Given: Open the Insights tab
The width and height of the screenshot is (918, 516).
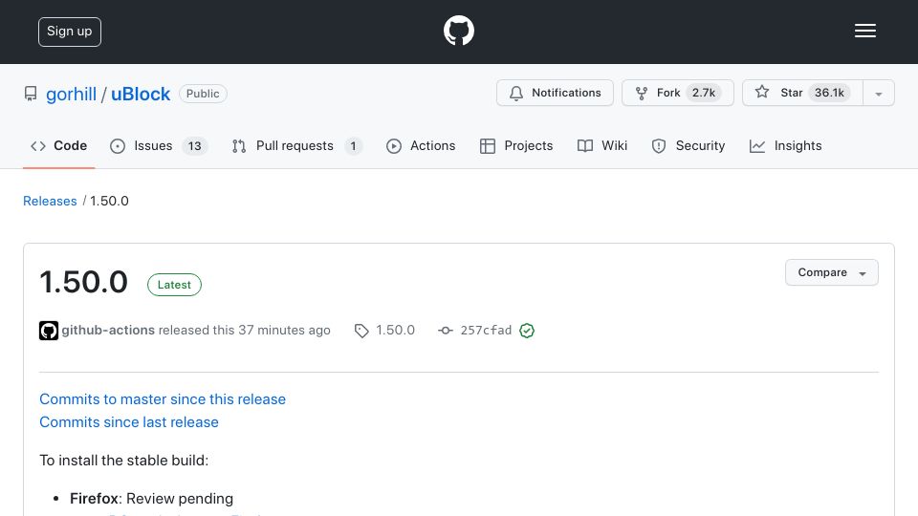Looking at the screenshot, I should pyautogui.click(x=785, y=145).
